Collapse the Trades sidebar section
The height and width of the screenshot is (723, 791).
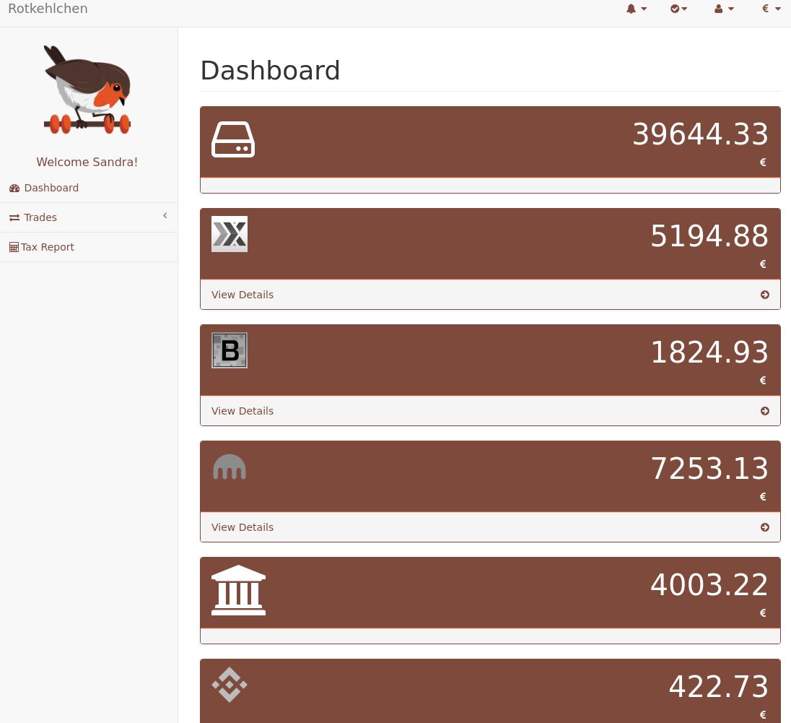[x=165, y=215]
